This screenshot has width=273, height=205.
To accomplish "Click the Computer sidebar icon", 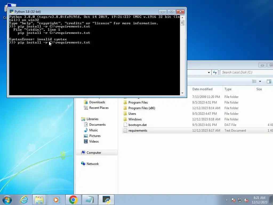I will 83,152.
